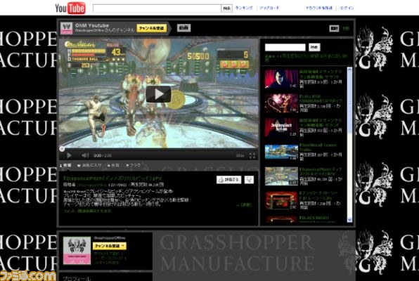Open GrasshopperOffline name in profile box
Image resolution: width=419 pixels, height=281 pixels.
pyautogui.click(x=109, y=238)
